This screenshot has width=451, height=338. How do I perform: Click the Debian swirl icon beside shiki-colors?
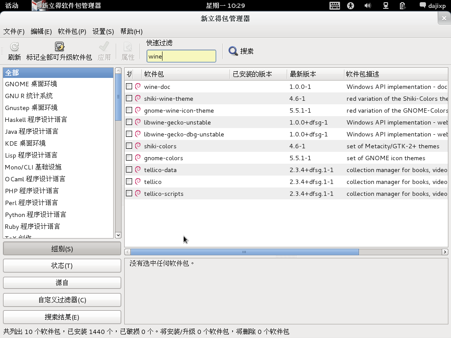tap(138, 146)
